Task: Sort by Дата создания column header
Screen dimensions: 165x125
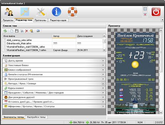Action: [89, 36]
